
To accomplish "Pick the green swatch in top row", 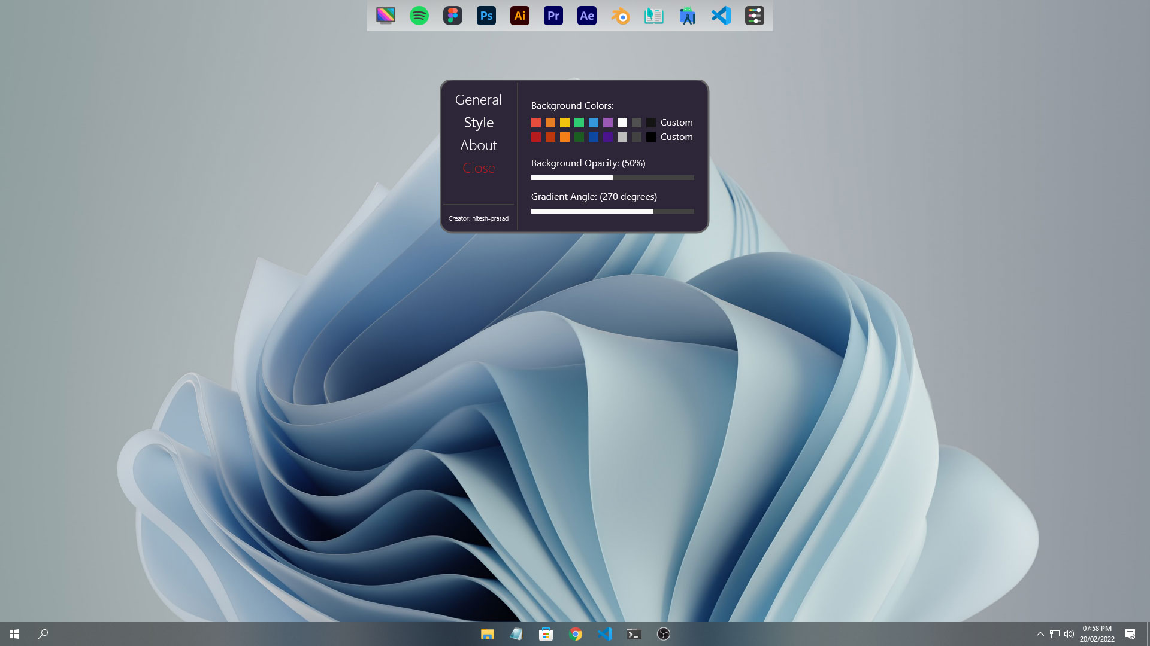I will click(x=579, y=123).
